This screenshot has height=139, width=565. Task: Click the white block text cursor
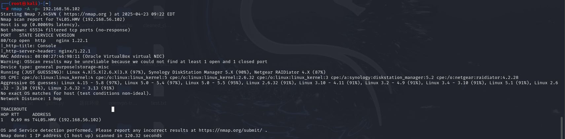pos(113,109)
